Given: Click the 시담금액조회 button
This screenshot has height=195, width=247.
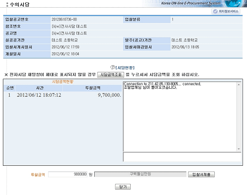Looking at the screenshot, I should (x=111, y=75).
